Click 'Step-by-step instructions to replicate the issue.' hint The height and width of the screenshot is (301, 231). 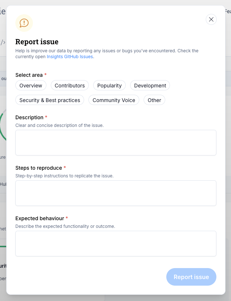[64, 176]
